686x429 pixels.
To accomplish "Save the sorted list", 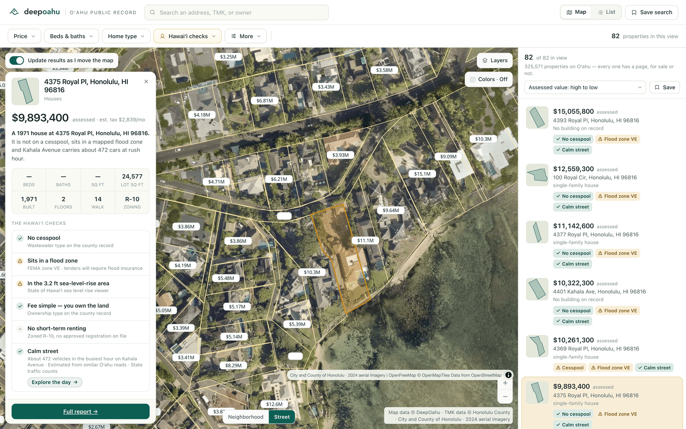I will coord(665,88).
